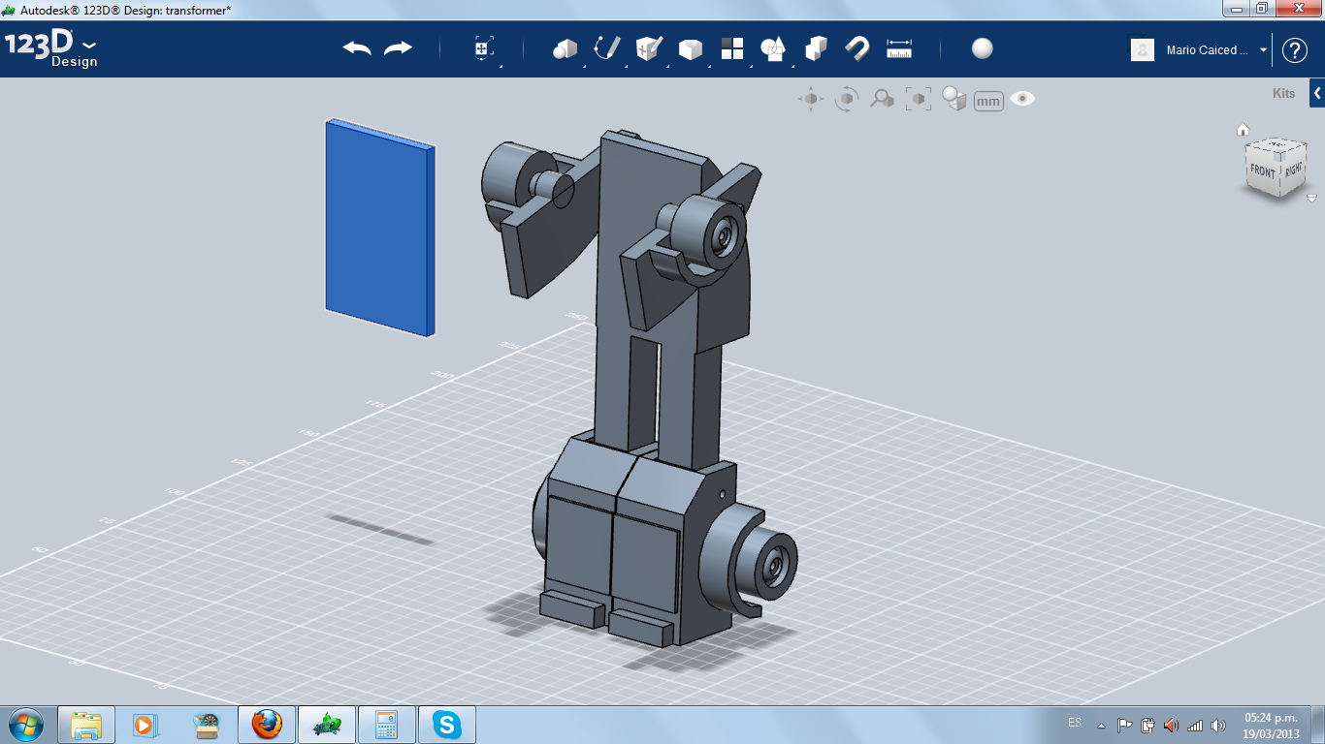
Task: Open the Transform tool
Action: (x=484, y=49)
